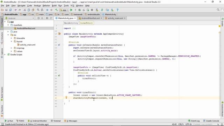
Task: Open the Event Log panel
Action: [x=194, y=121]
